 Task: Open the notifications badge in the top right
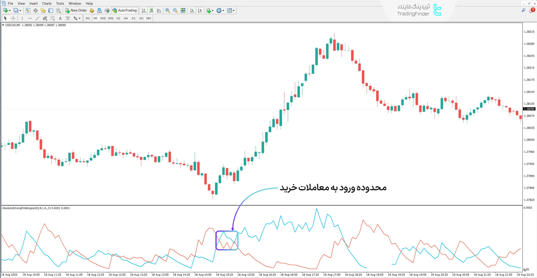click(533, 10)
